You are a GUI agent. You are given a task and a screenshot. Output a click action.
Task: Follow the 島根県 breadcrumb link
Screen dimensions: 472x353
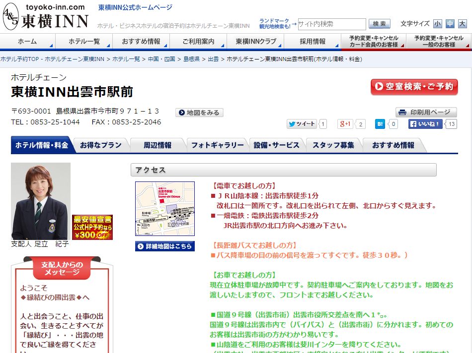(191, 59)
